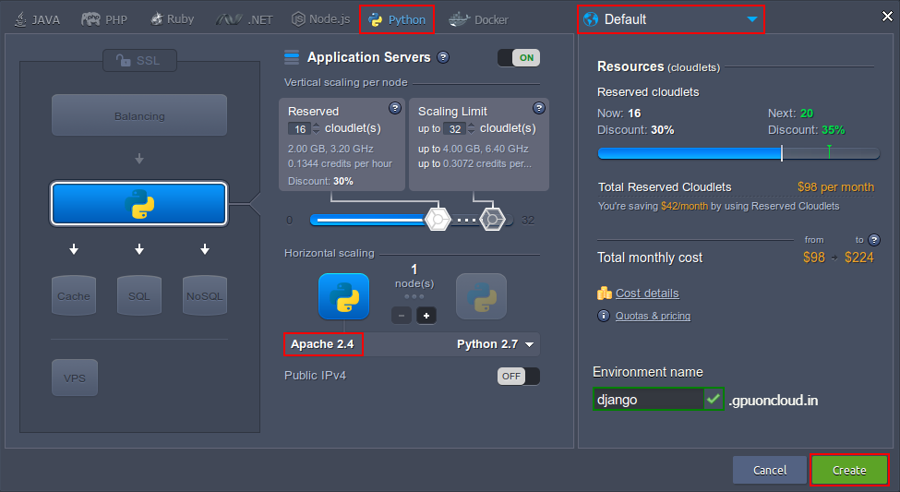Toggle the SSL option

(138, 60)
